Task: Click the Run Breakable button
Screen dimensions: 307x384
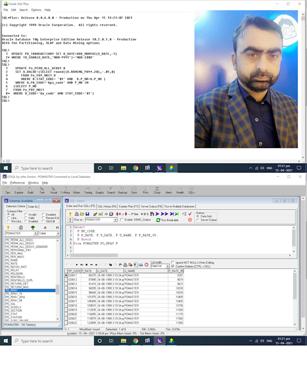Action: [x=167, y=220]
